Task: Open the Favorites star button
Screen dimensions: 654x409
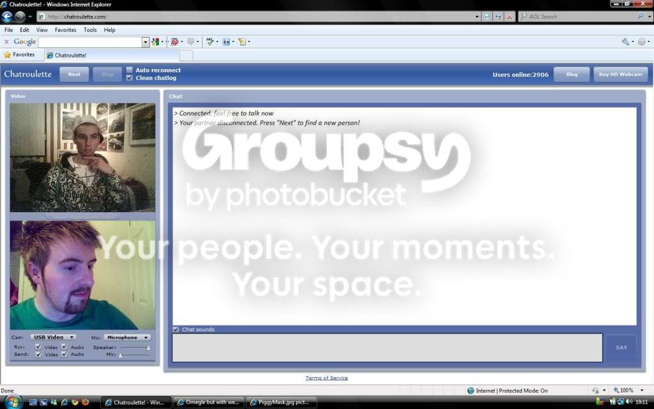Action: (19, 55)
